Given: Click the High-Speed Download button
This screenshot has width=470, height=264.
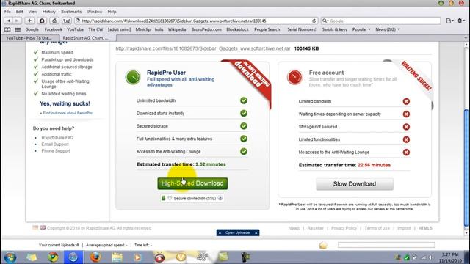Looking at the screenshot, I should coord(192,183).
